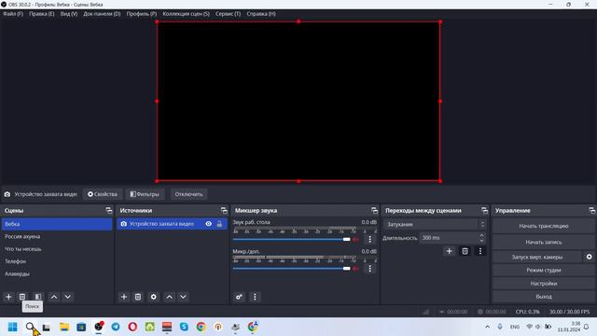597x336 pixels.
Task: Open Skype from the taskbar
Action: (184, 327)
